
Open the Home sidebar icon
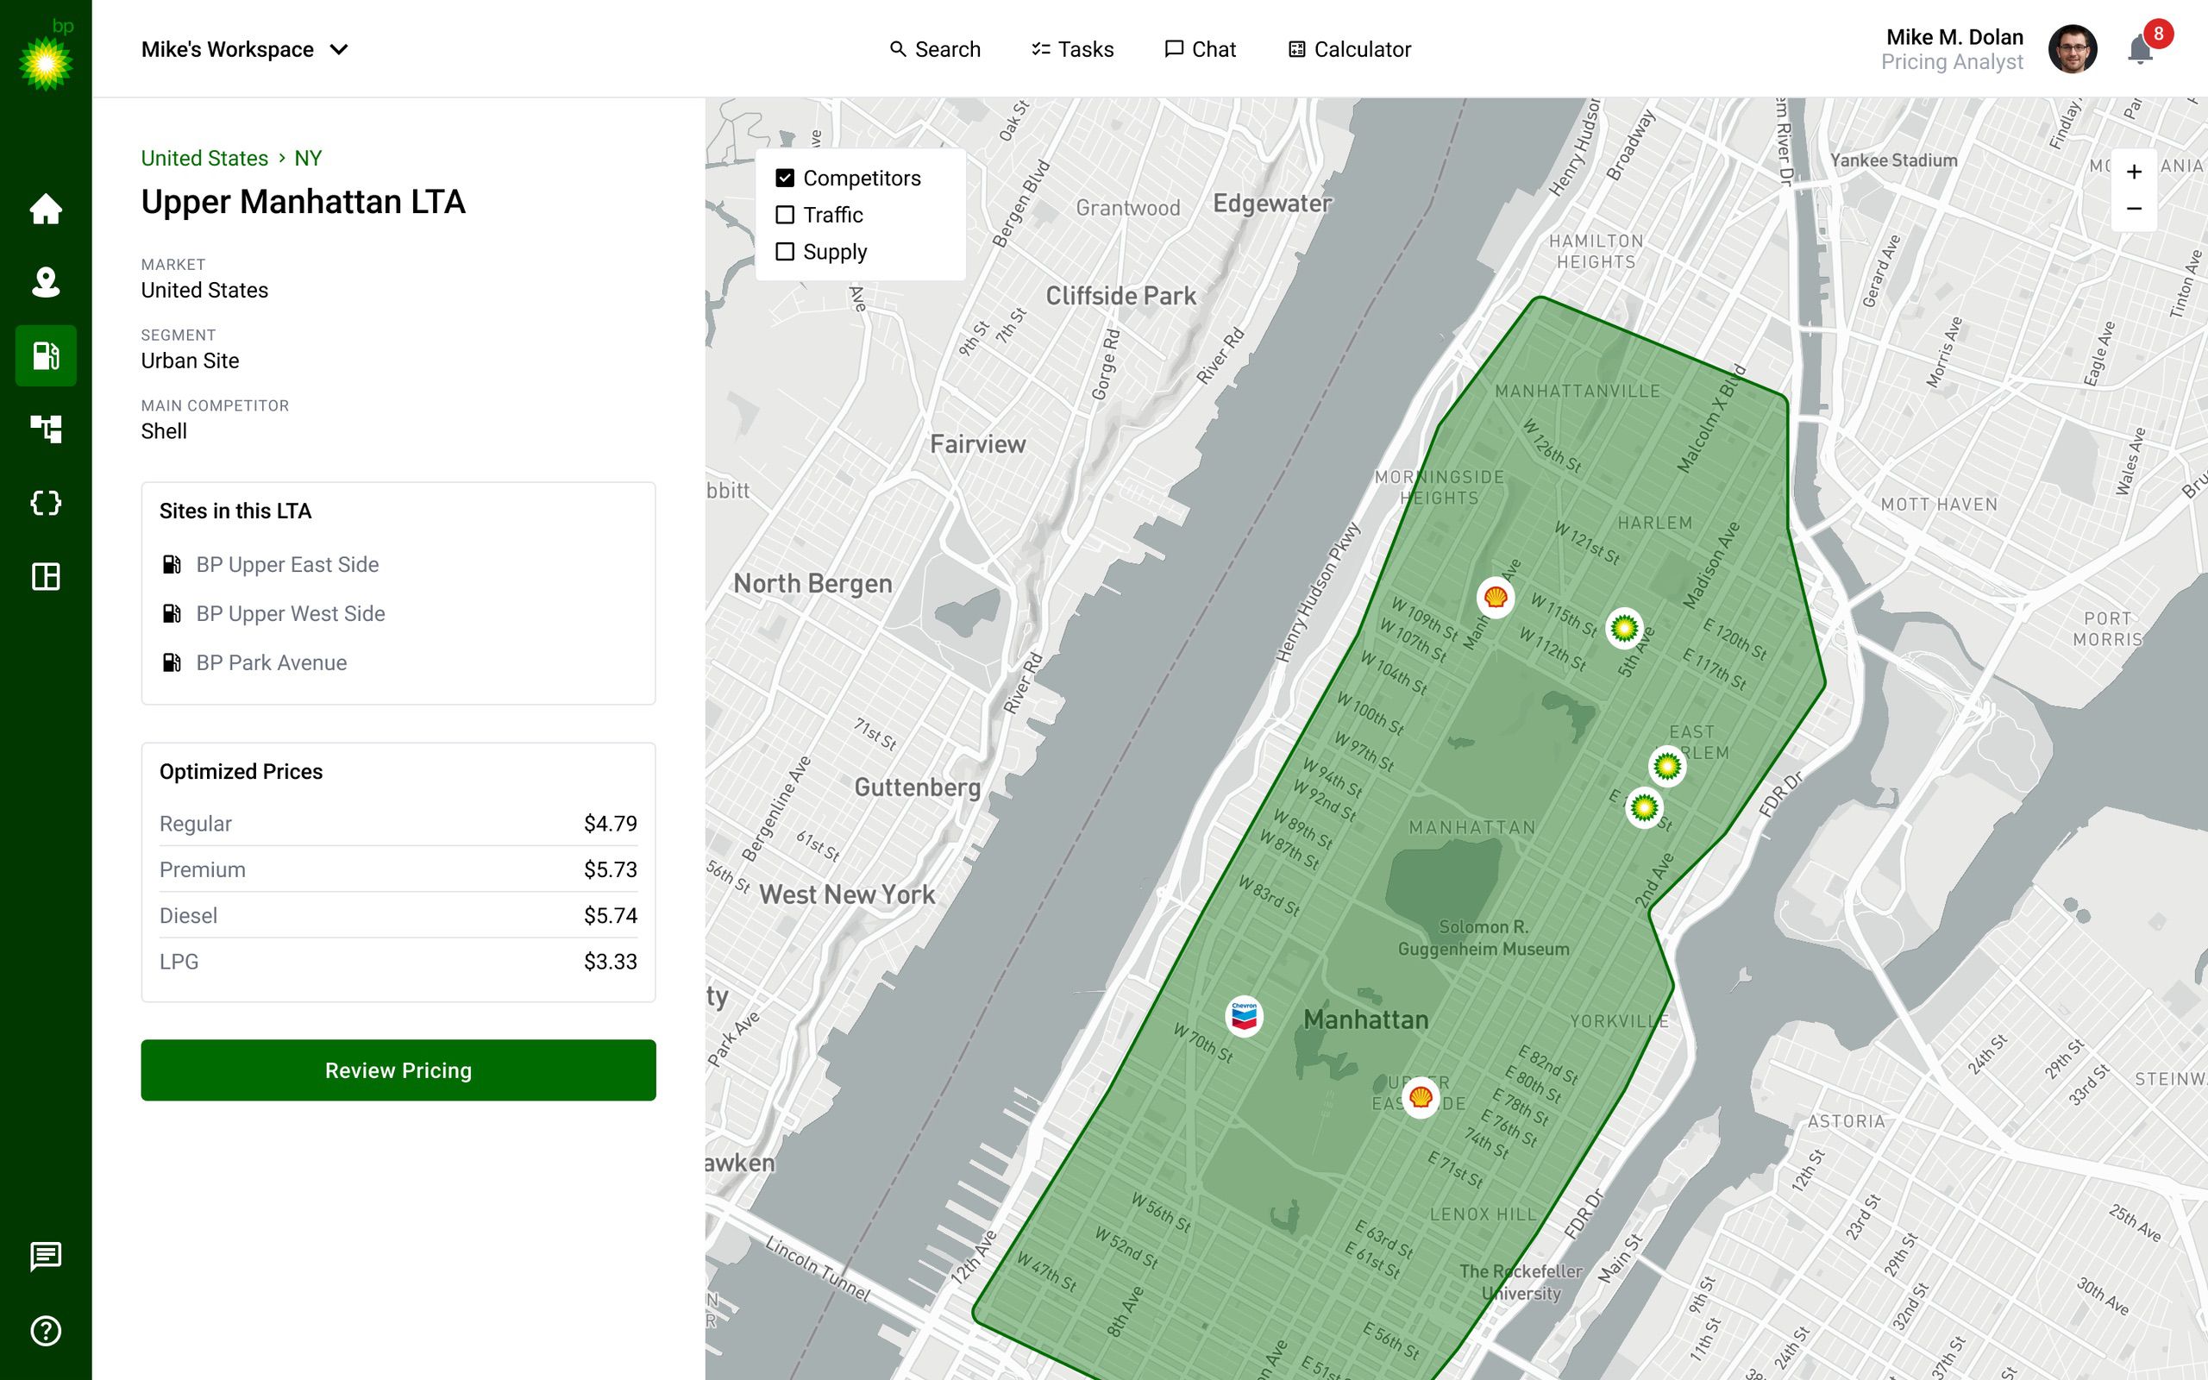[46, 209]
